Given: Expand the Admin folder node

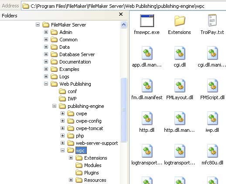Looking at the screenshot, I should pos(46,32).
